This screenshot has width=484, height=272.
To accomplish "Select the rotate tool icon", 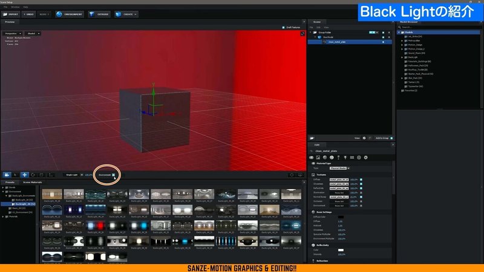I will pyautogui.click(x=33, y=175).
